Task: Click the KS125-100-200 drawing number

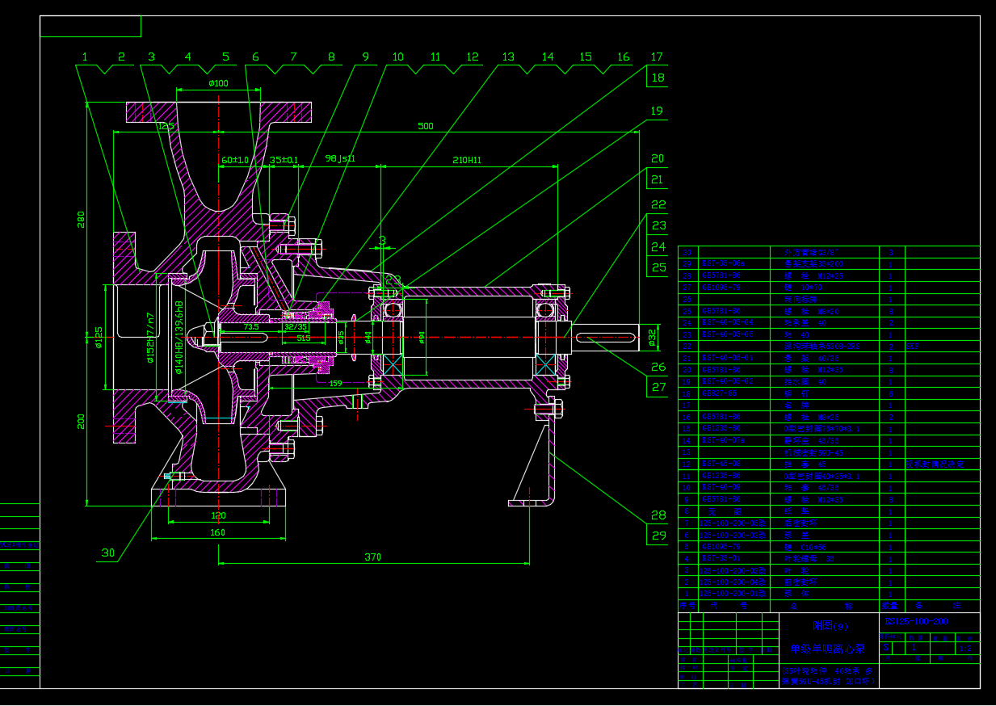Action: [916, 621]
